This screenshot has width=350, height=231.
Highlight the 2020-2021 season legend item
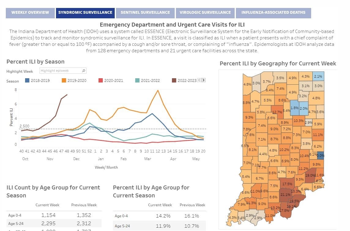click(111, 80)
